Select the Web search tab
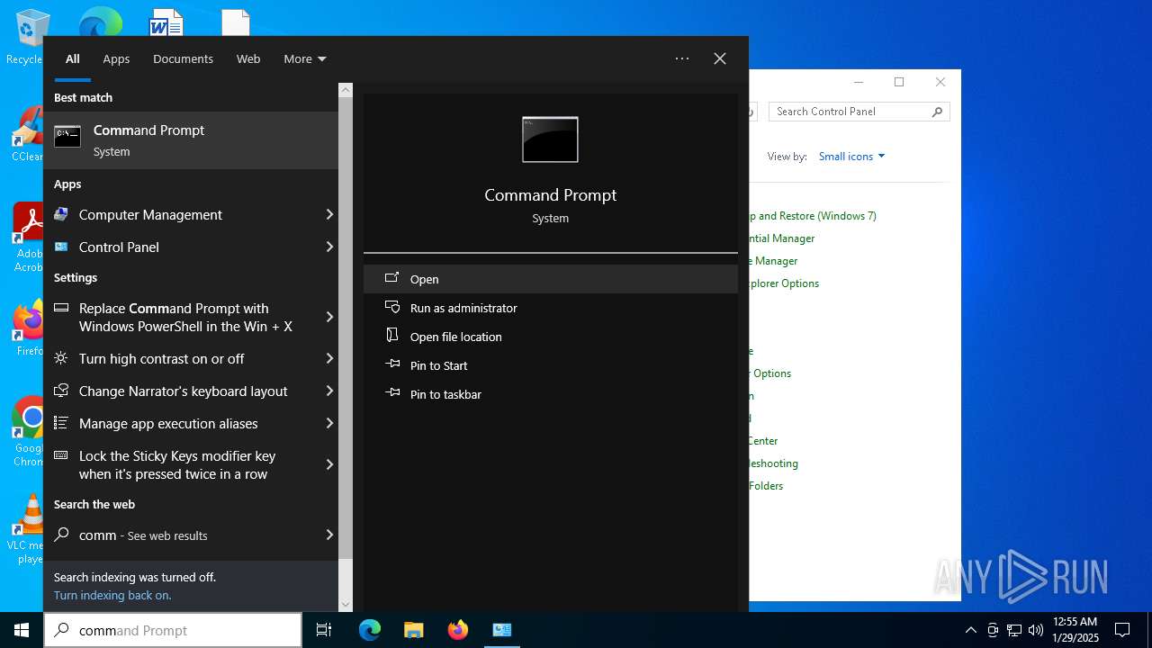Screen dimensions: 1152x648 [248, 58]
